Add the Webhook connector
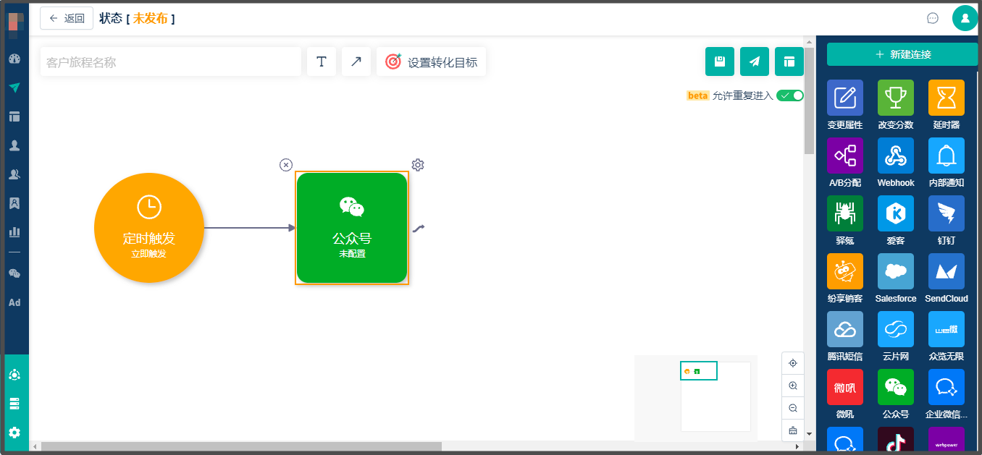 896,156
